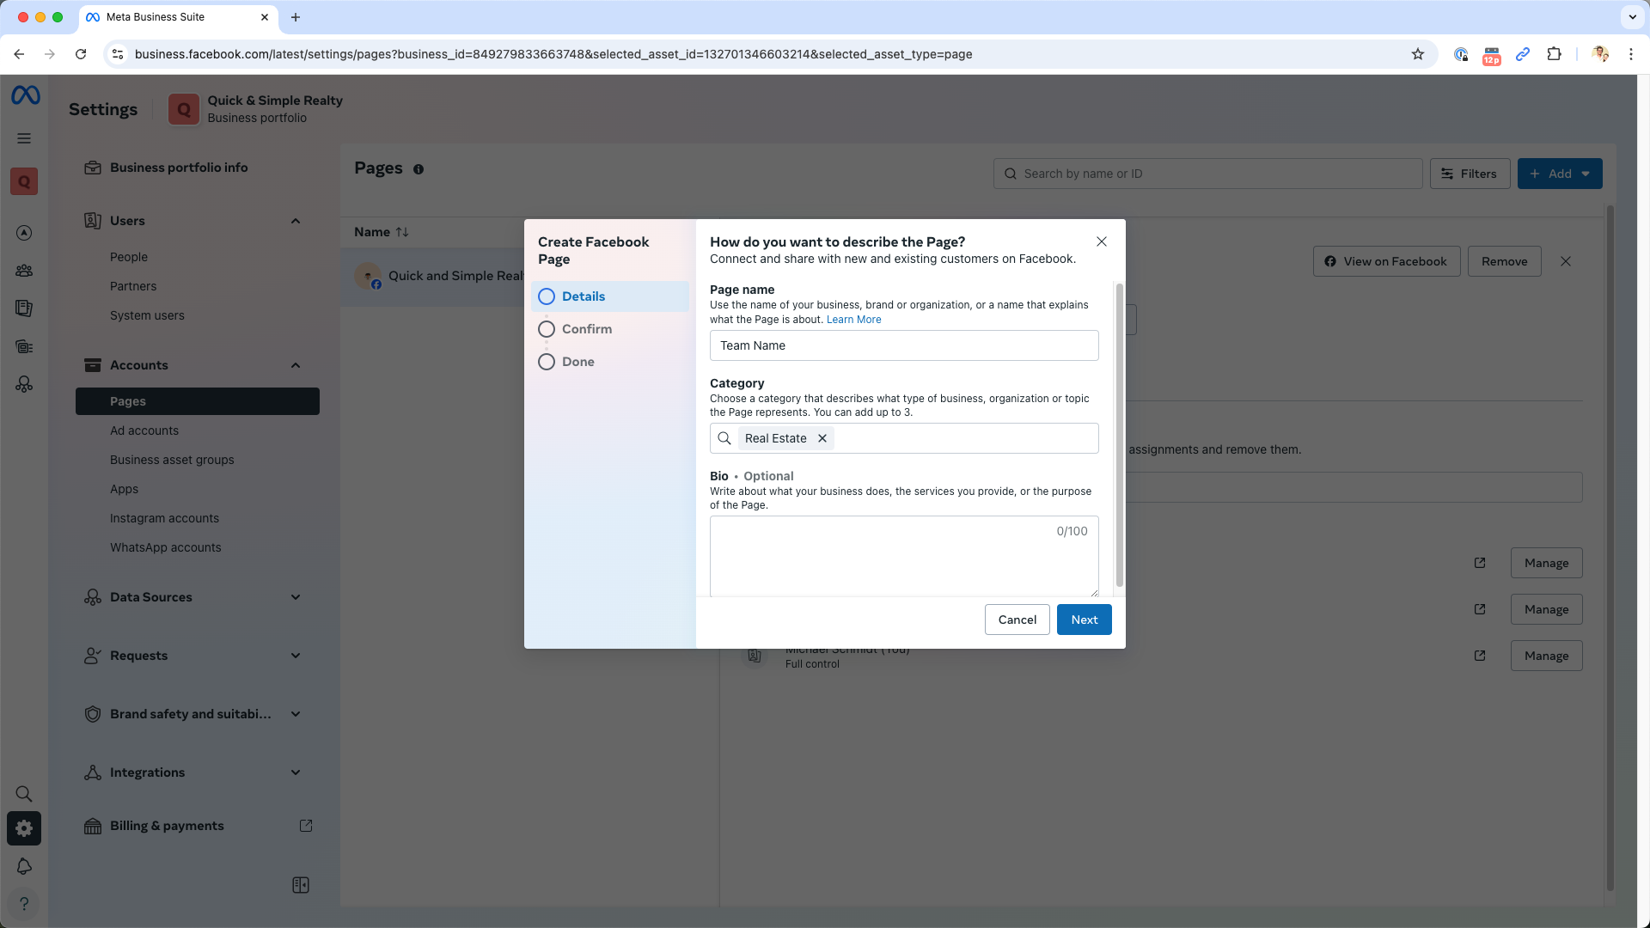Click View on Facebook button
Viewport: 1650px width, 928px height.
1386,261
